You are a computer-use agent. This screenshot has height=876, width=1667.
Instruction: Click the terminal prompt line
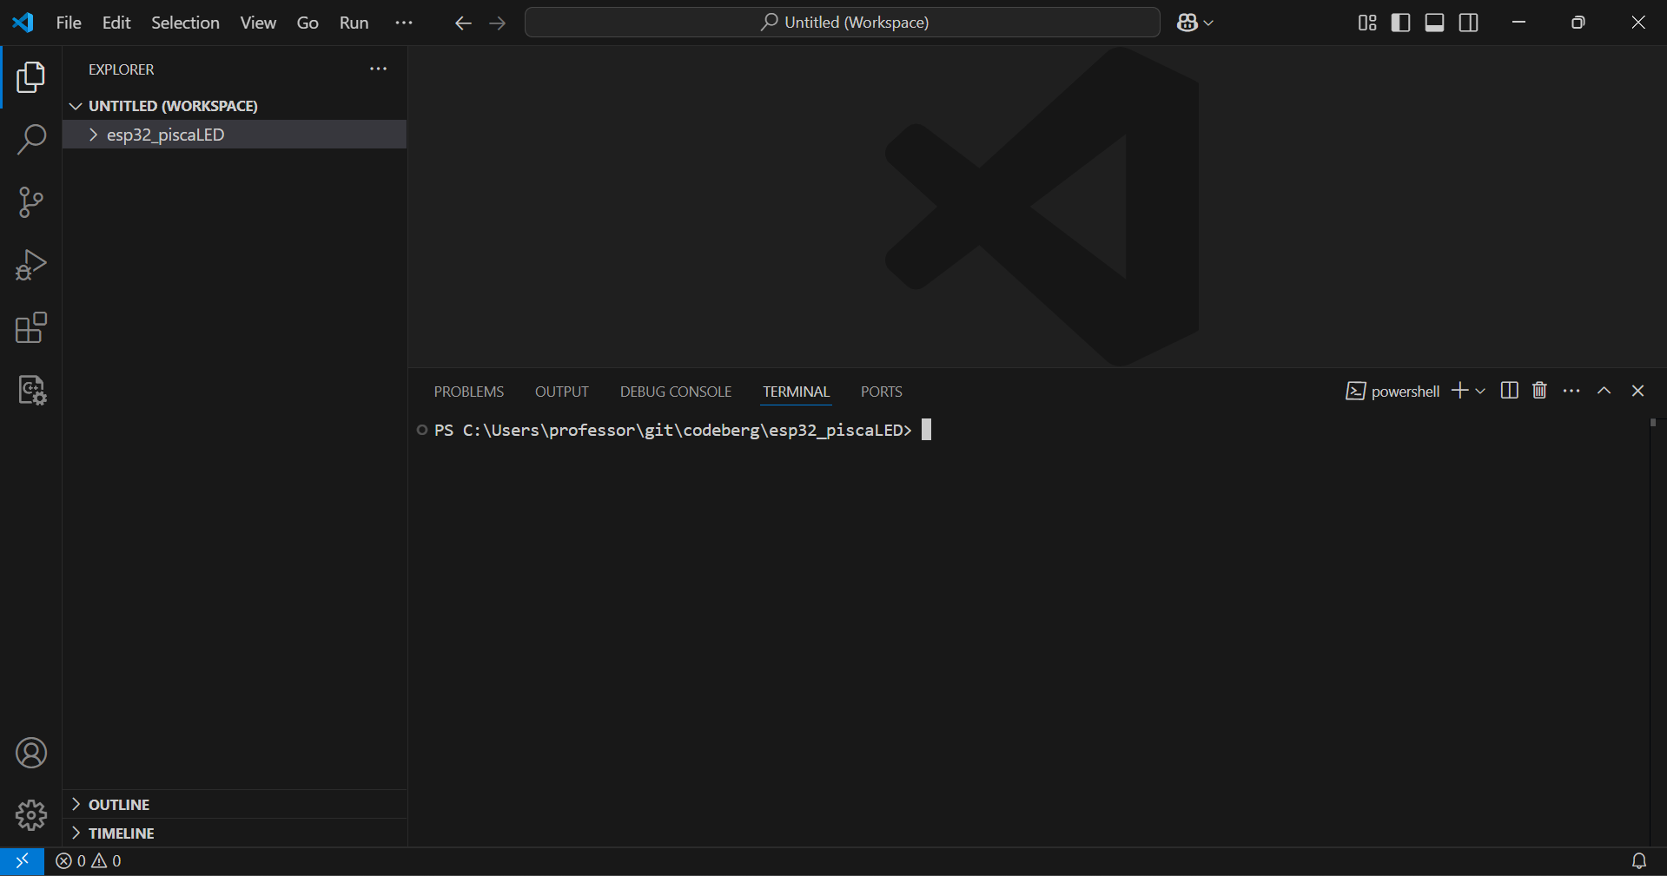(x=673, y=431)
